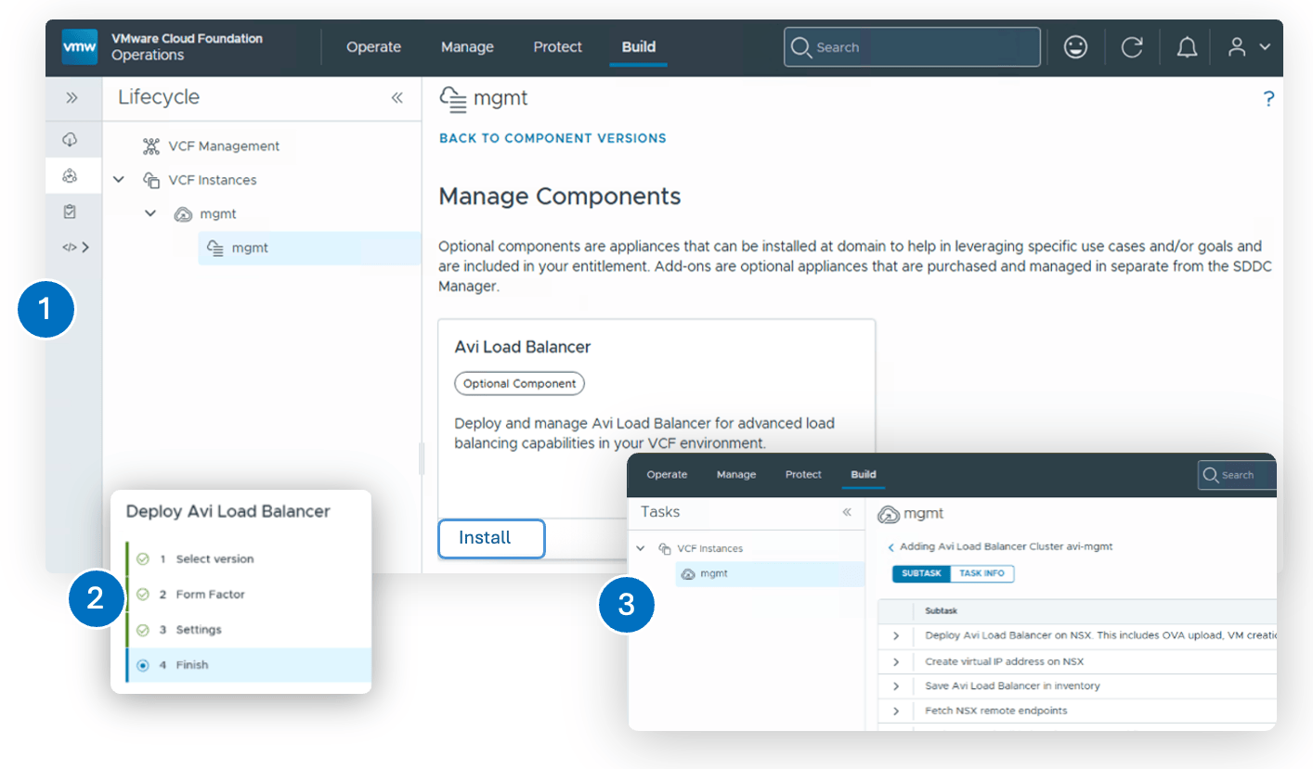Click the clipboard checklist sidebar icon
This screenshot has height=769, width=1313.
[70, 211]
